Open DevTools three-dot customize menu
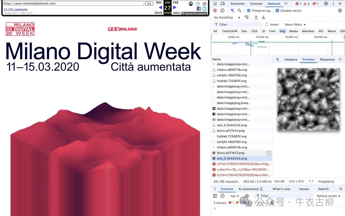The width and height of the screenshot is (345, 216). click(x=333, y=4)
